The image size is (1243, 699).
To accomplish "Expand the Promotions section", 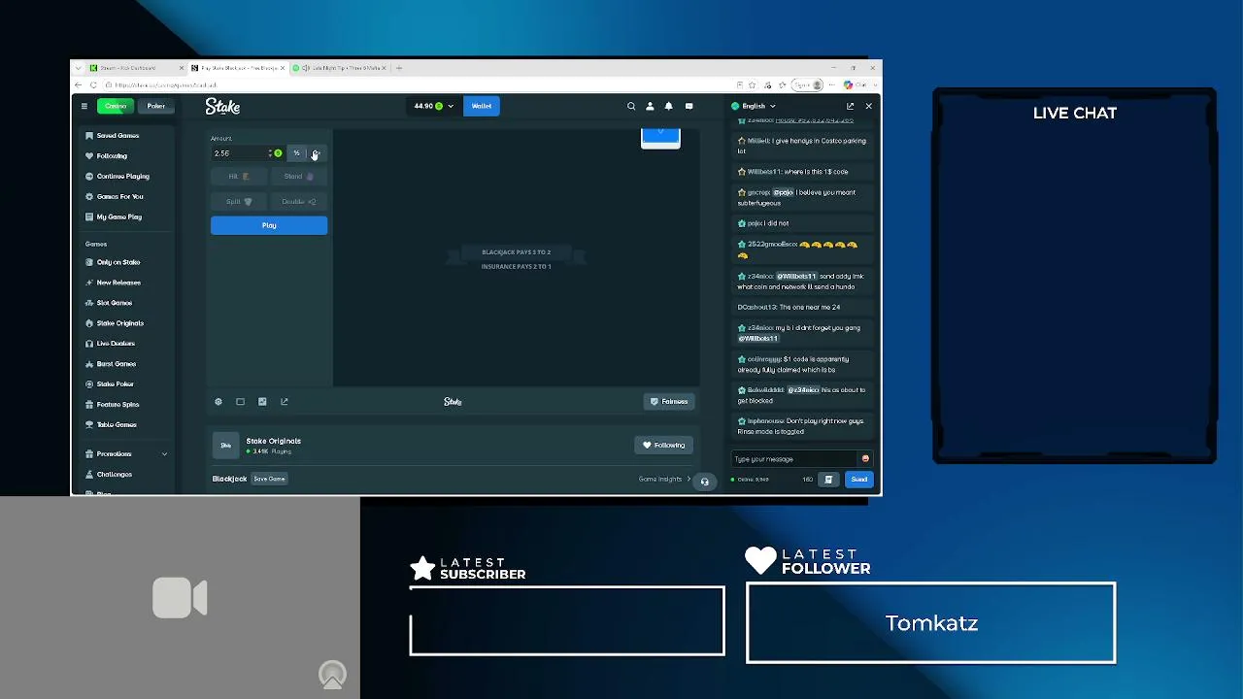I will pos(126,454).
